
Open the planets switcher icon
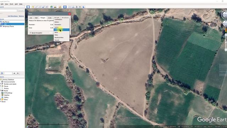60,7
